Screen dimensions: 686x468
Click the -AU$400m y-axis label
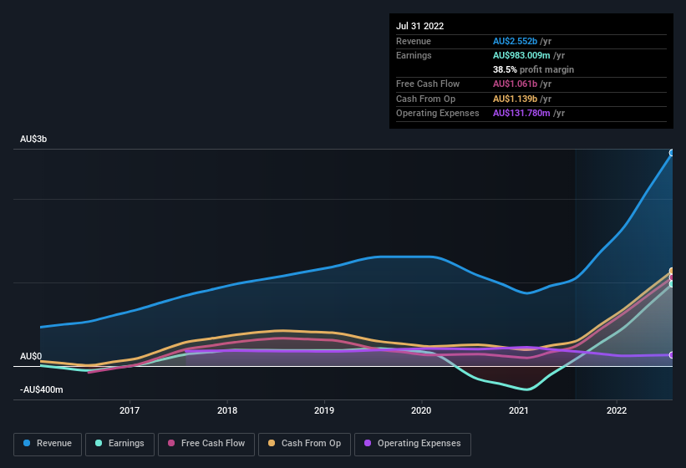[41, 389]
